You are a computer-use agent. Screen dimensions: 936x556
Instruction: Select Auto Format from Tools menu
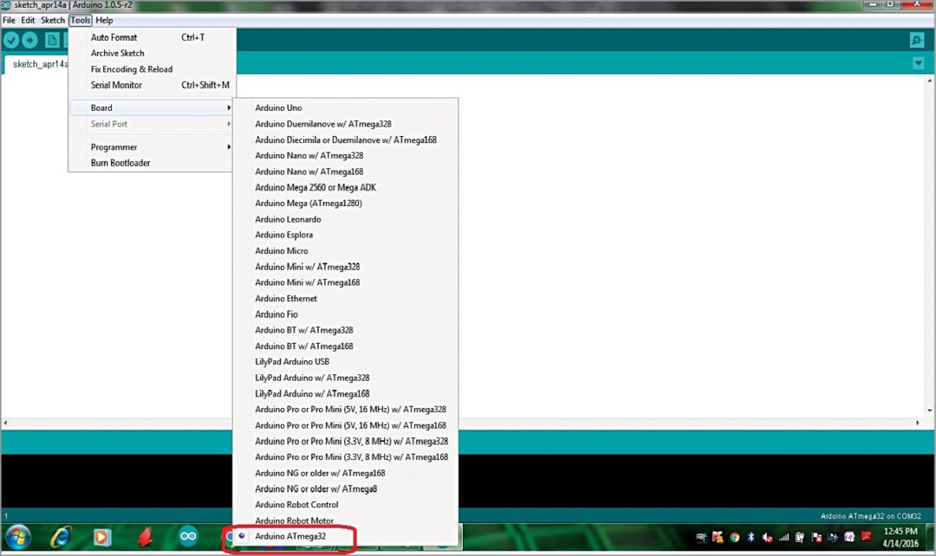coord(114,37)
